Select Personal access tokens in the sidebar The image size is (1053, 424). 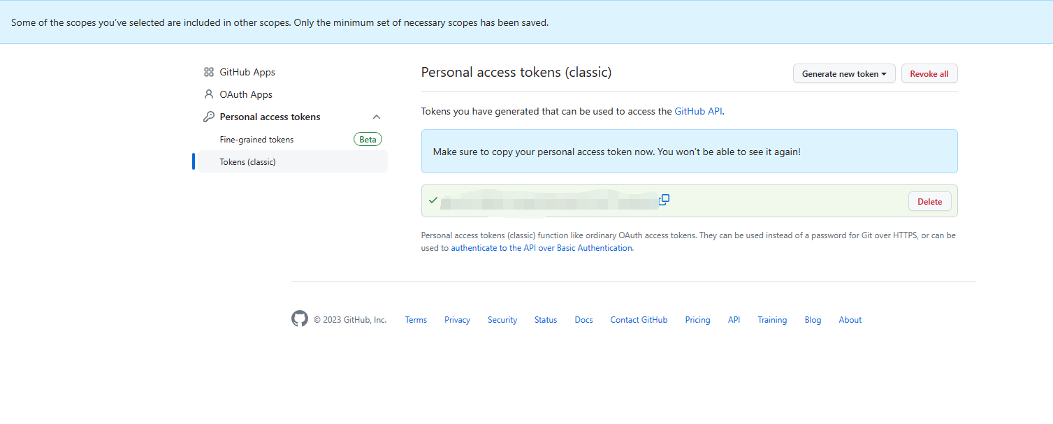pos(270,117)
